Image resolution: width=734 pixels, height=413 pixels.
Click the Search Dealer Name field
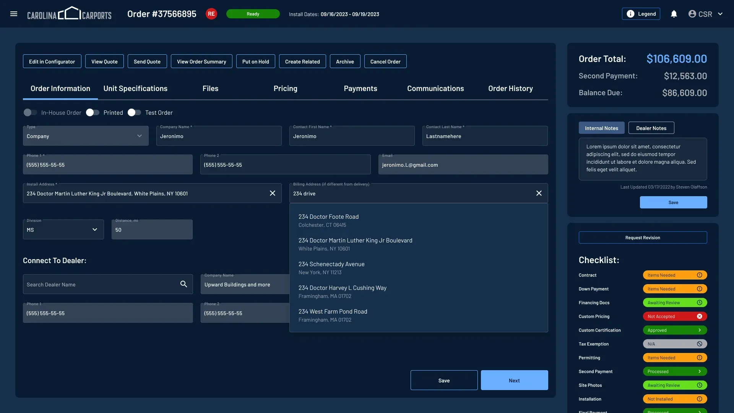[108, 284]
